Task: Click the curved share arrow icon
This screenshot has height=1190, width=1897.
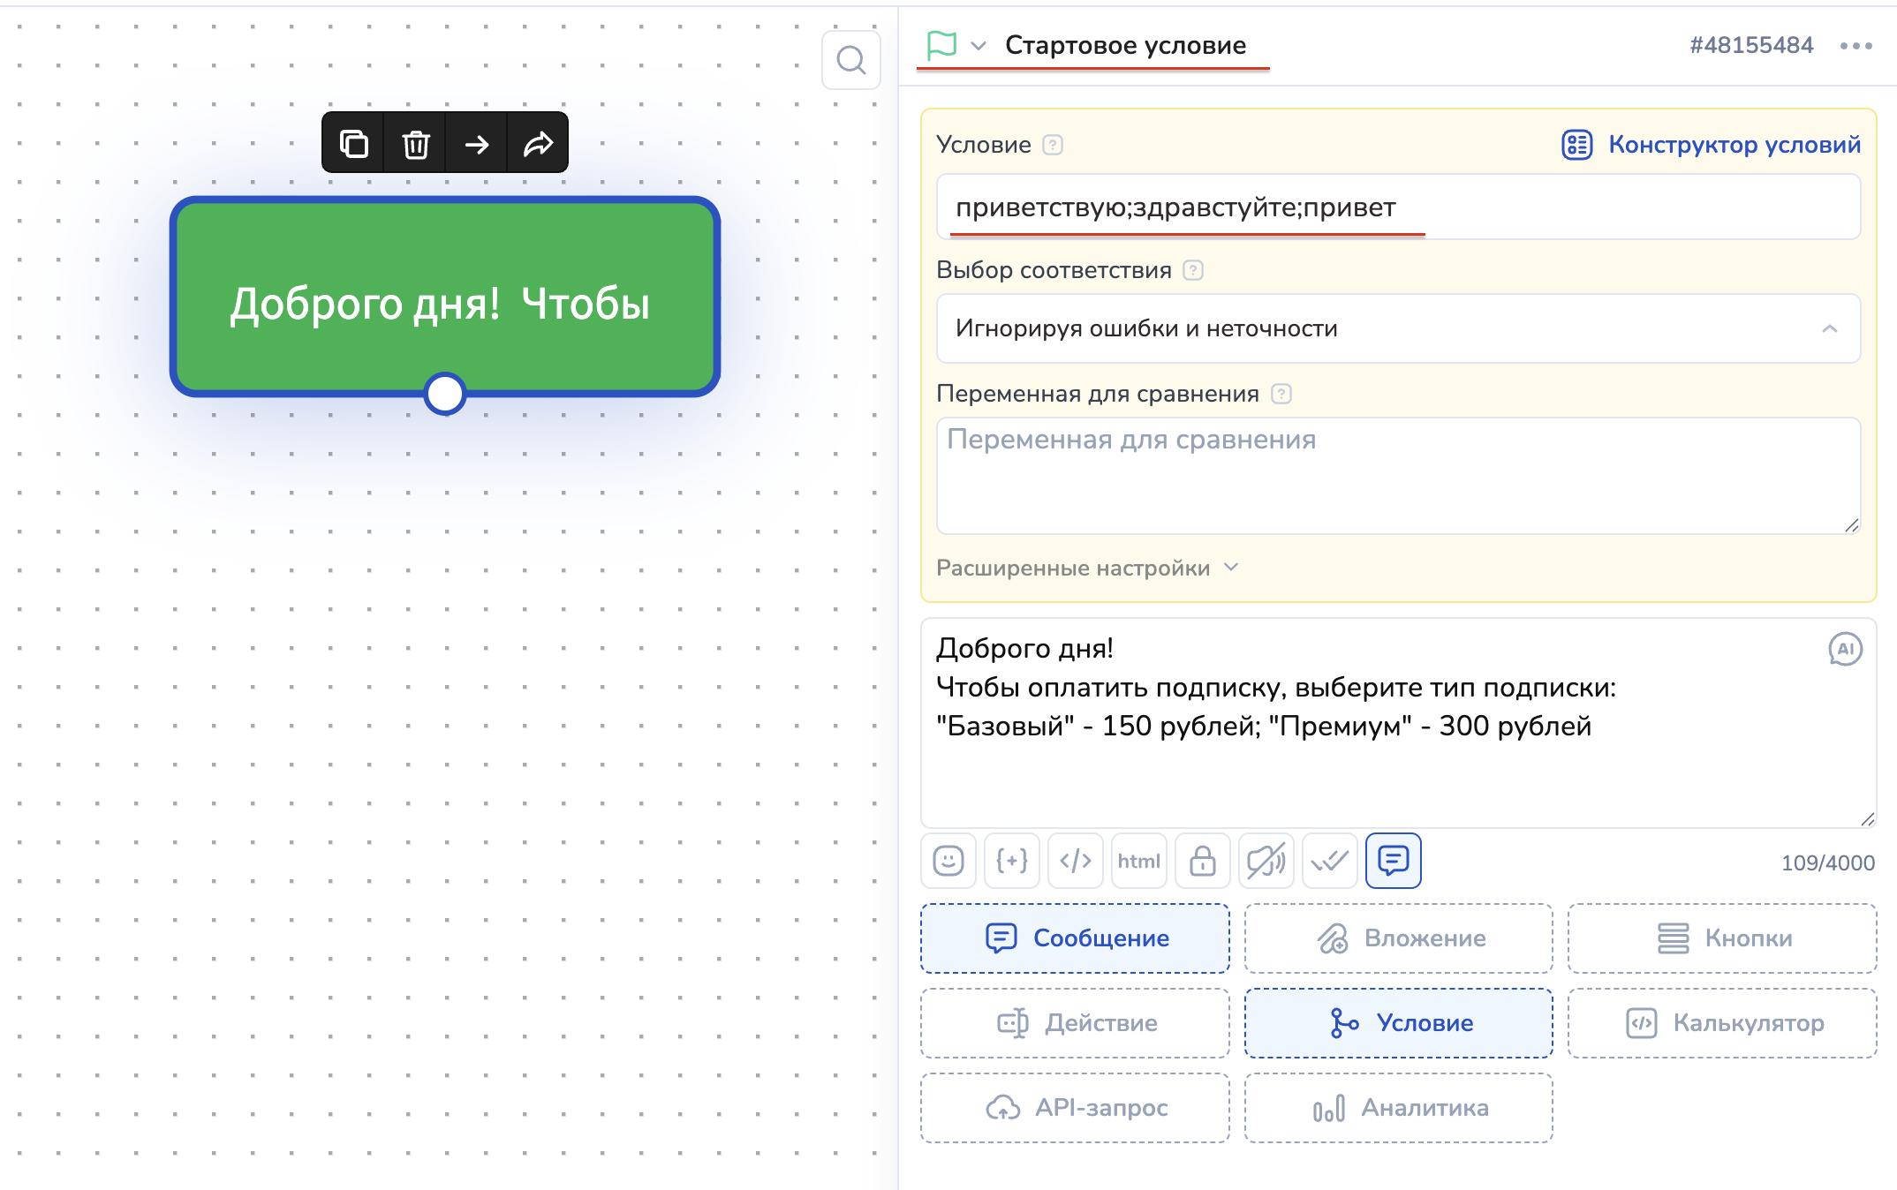Action: coord(538,143)
